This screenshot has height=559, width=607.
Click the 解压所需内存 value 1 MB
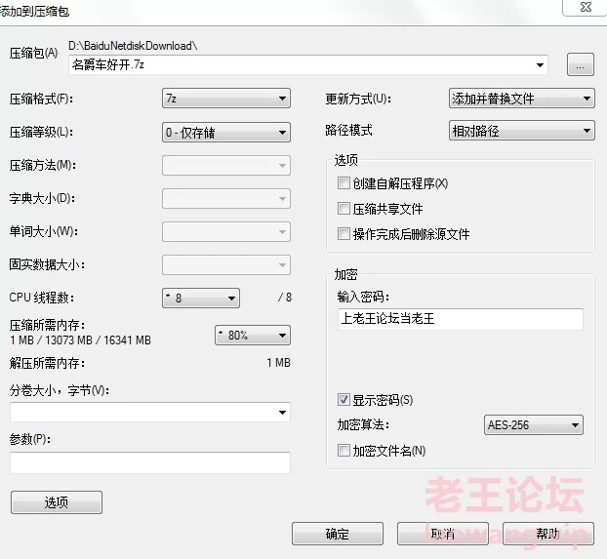(278, 363)
